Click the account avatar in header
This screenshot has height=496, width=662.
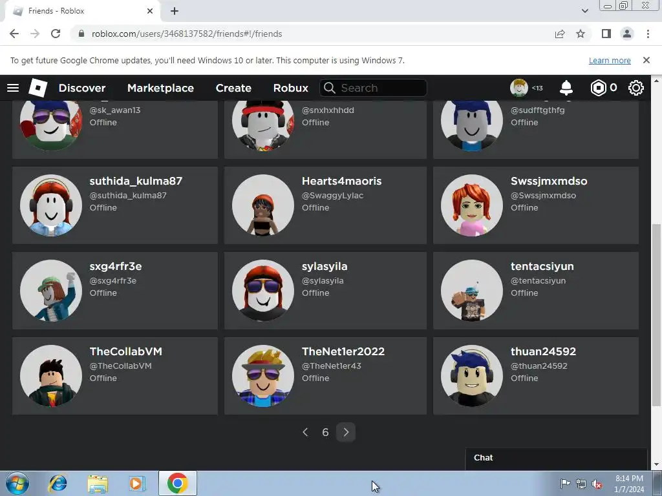click(x=519, y=88)
